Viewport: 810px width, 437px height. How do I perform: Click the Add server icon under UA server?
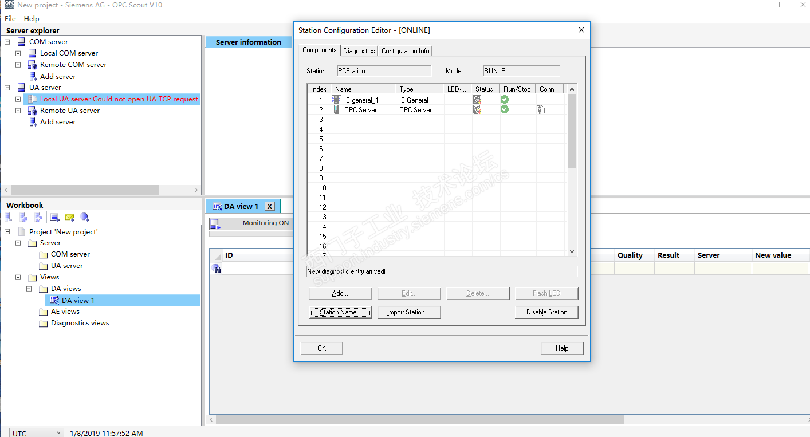33,122
